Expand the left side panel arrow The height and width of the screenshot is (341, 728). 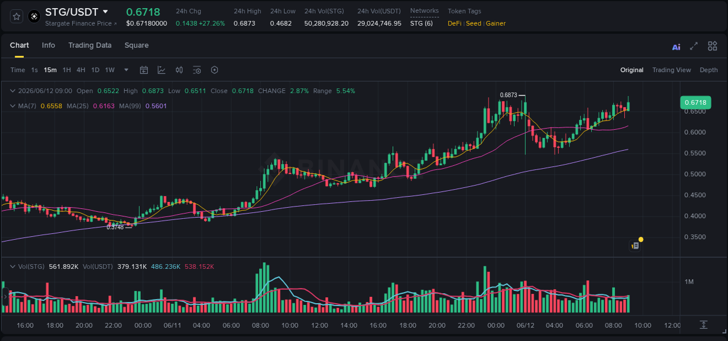[x=5, y=296]
